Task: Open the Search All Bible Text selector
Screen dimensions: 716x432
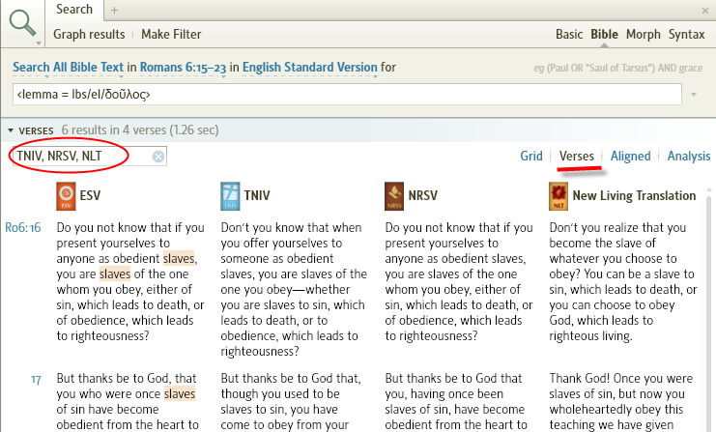Action: click(68, 67)
